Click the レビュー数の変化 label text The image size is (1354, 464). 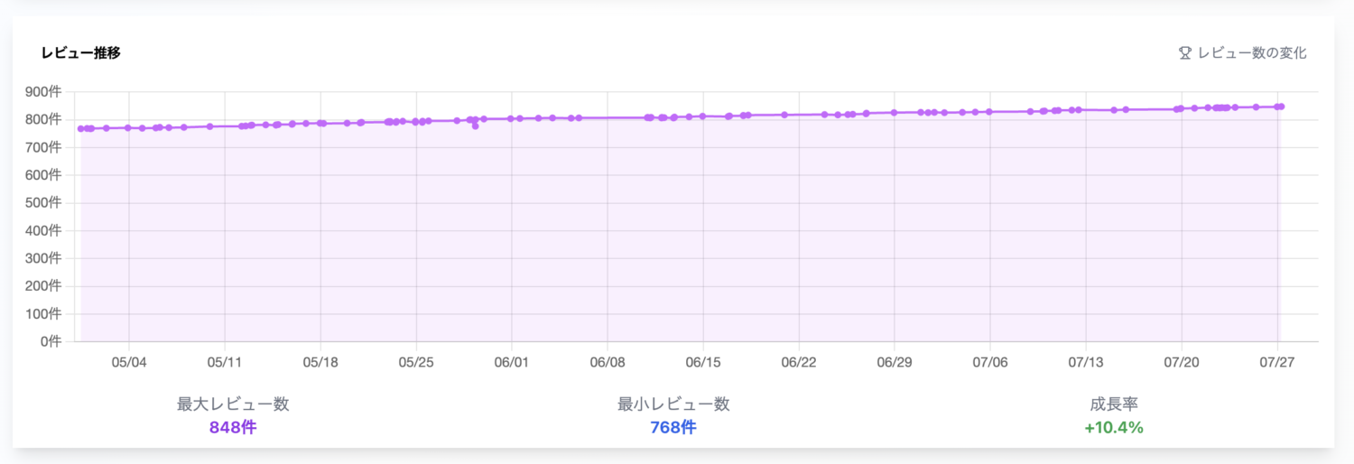coord(1252,53)
